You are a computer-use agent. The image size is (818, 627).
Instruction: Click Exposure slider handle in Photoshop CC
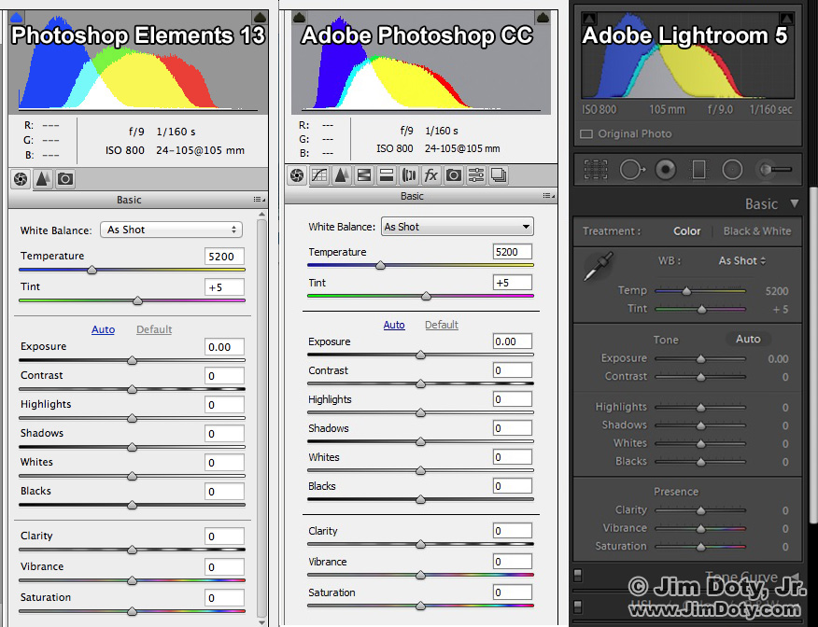[420, 355]
